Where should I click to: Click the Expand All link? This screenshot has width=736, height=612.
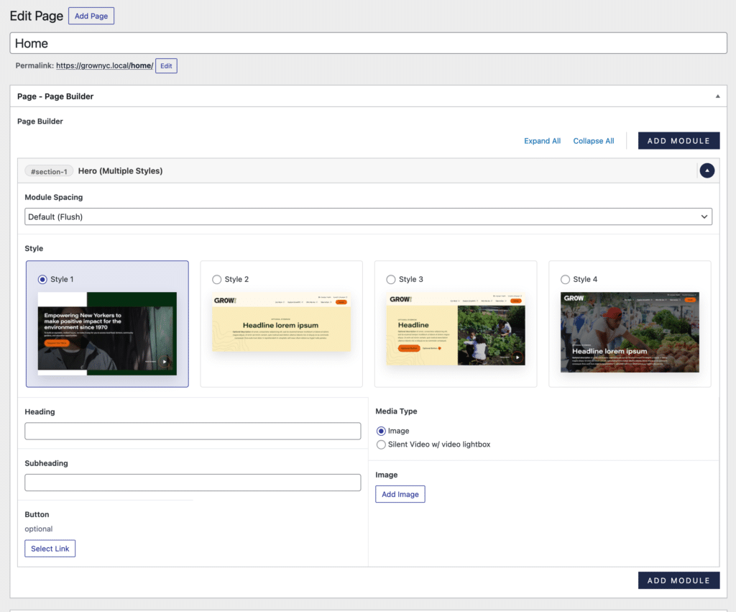542,141
